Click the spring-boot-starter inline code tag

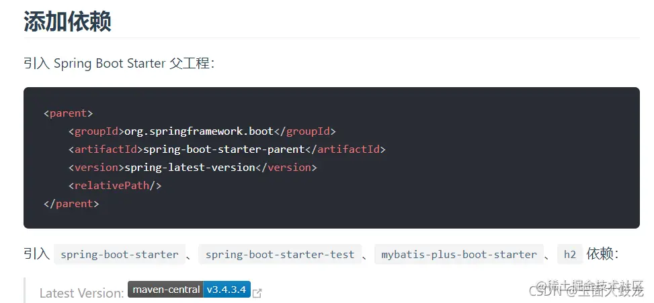click(x=120, y=254)
